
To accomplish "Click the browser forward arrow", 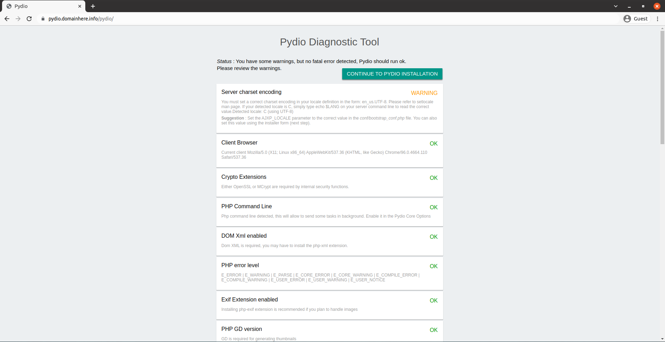I will (18, 19).
